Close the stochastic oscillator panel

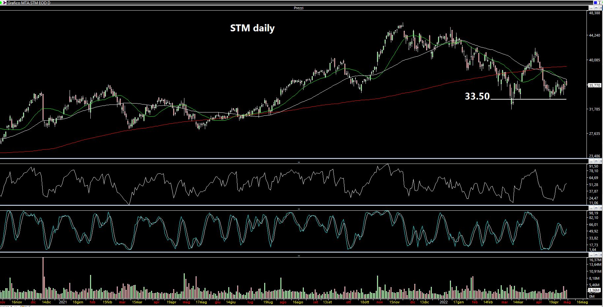coord(600,208)
